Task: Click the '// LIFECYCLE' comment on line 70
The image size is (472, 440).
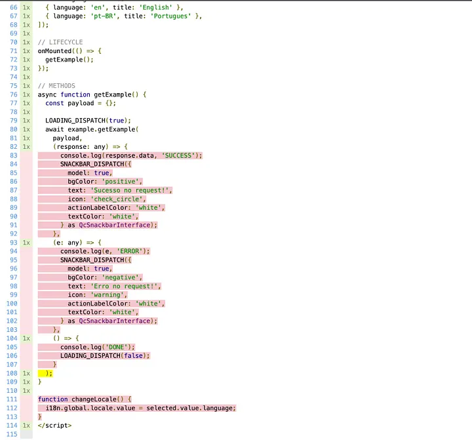Action: tap(60, 42)
